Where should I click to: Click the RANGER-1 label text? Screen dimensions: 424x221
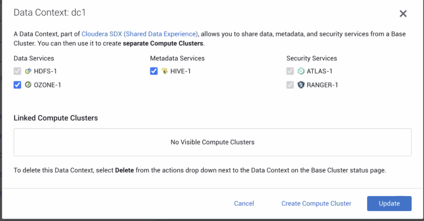[x=322, y=85]
